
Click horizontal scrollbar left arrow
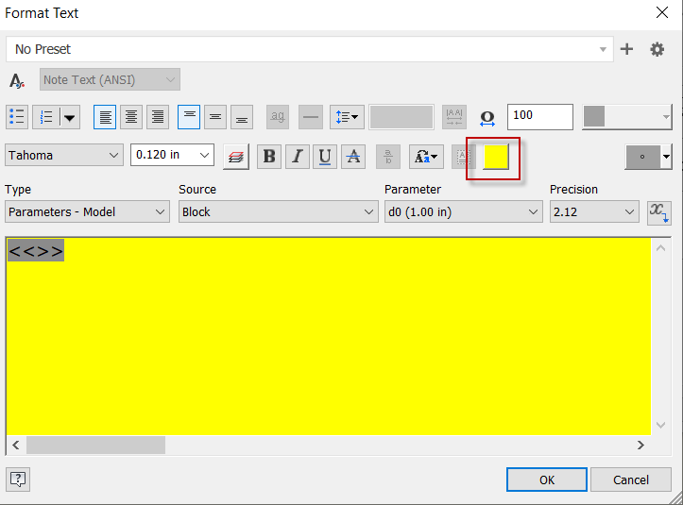click(x=16, y=445)
